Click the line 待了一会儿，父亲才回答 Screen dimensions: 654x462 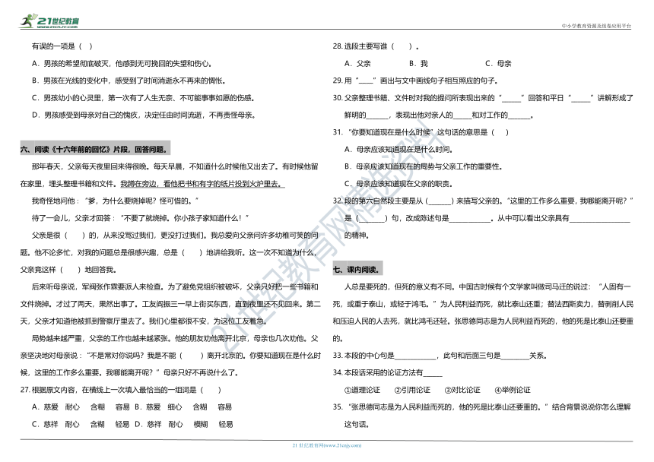coord(140,218)
